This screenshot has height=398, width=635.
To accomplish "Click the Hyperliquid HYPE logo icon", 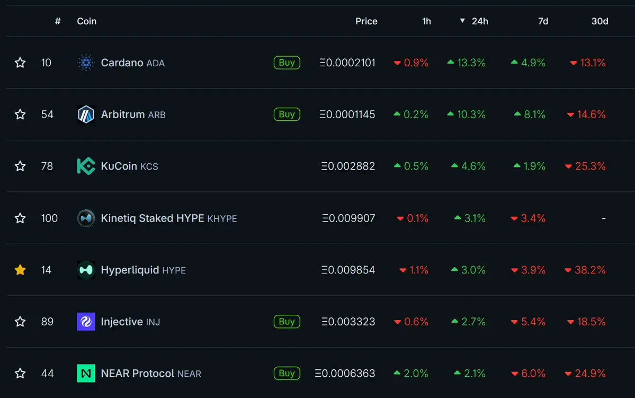I will 86,270.
